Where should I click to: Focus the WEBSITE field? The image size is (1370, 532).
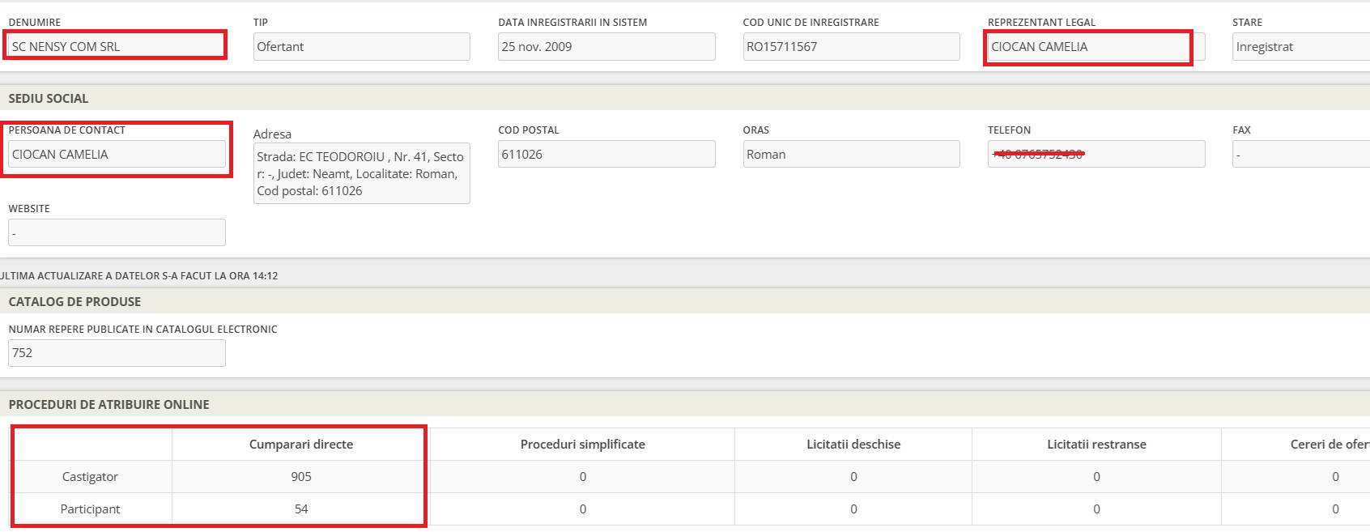click(x=117, y=232)
